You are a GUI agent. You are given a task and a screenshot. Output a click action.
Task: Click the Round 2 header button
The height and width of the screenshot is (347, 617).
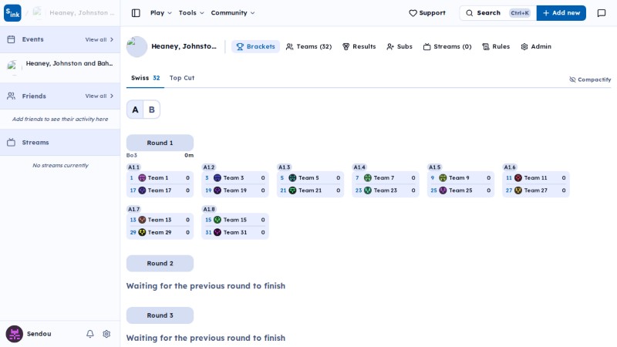[160, 264]
